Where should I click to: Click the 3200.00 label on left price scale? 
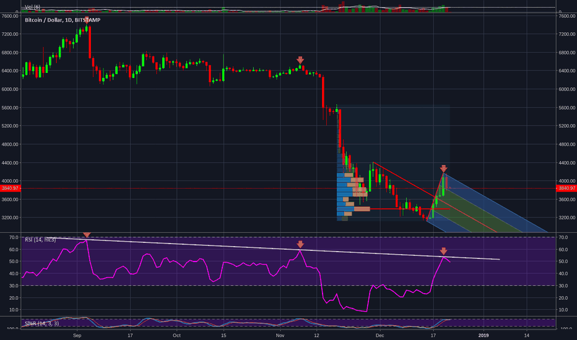pyautogui.click(x=10, y=218)
